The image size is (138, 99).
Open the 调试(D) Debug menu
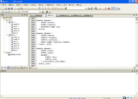coord(41,5)
